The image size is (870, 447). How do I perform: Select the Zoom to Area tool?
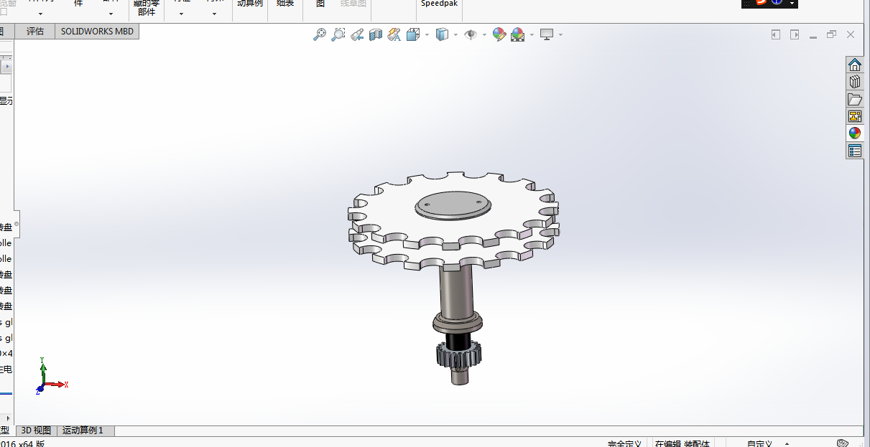pos(338,34)
